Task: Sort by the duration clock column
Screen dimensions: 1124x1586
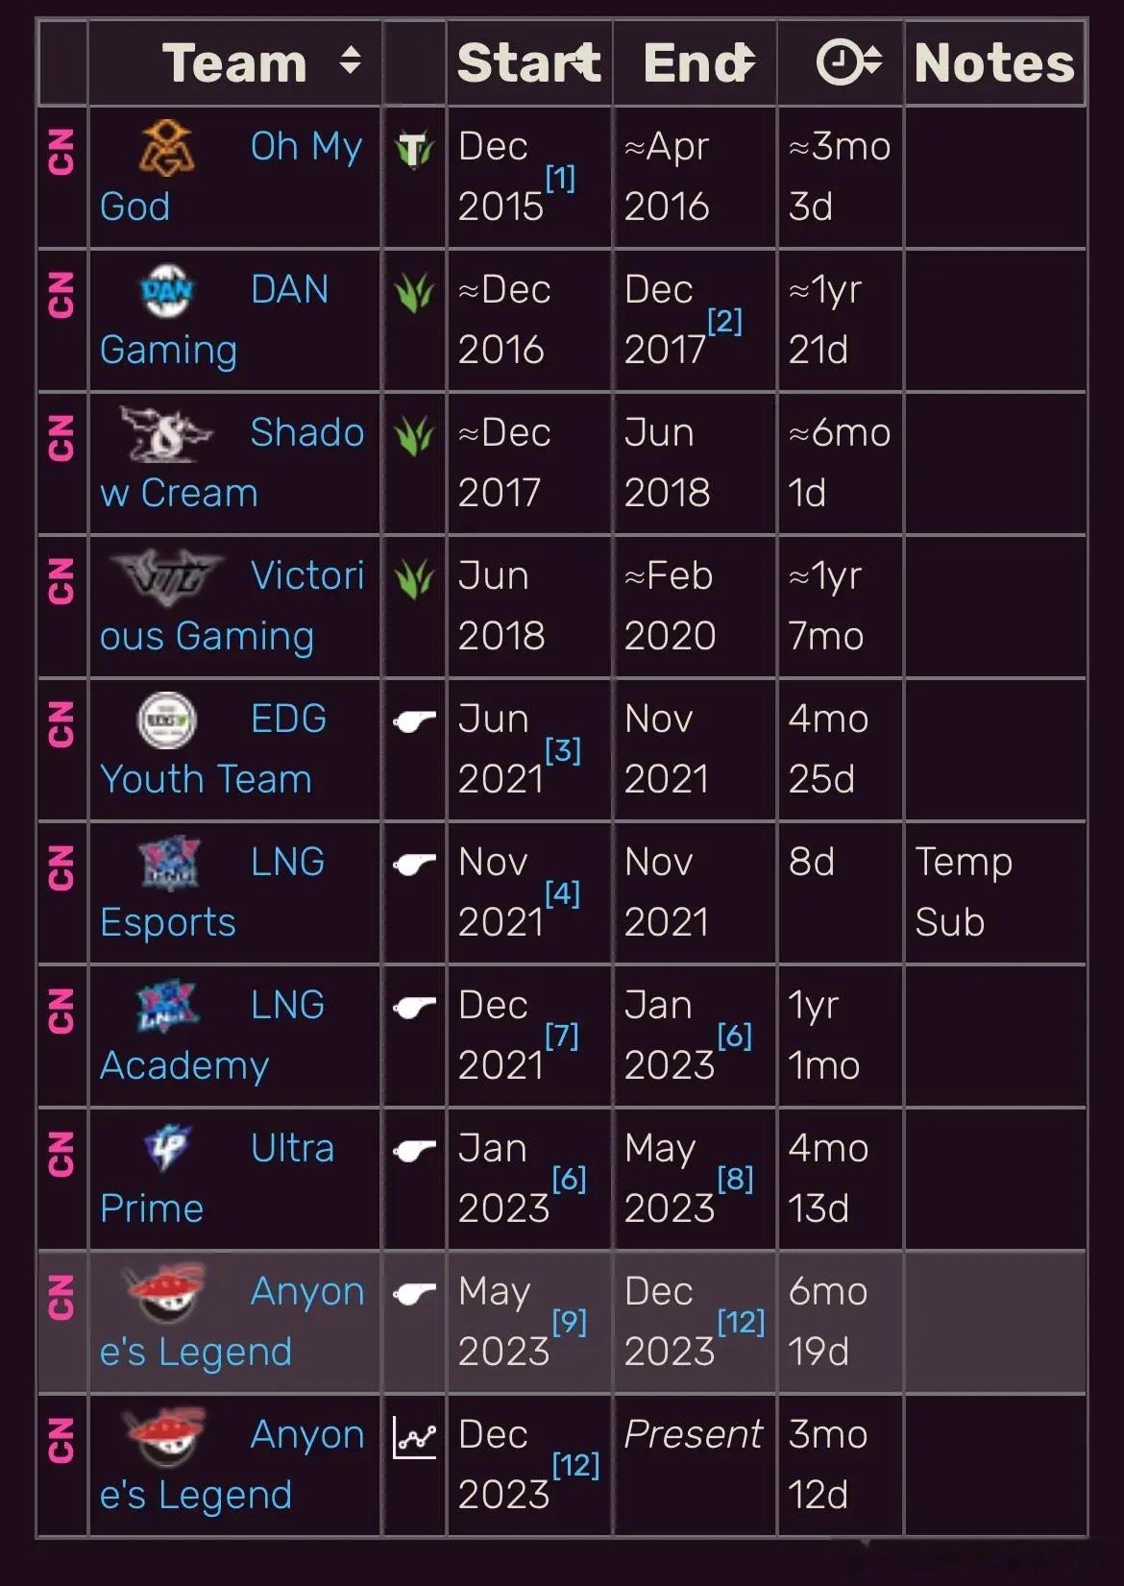Action: coord(849,61)
